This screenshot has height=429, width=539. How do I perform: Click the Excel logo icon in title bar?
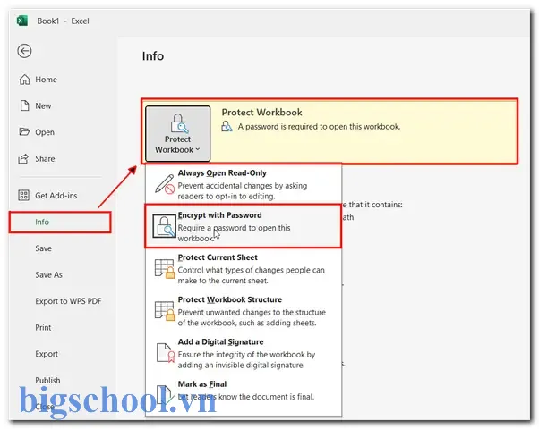[22, 21]
